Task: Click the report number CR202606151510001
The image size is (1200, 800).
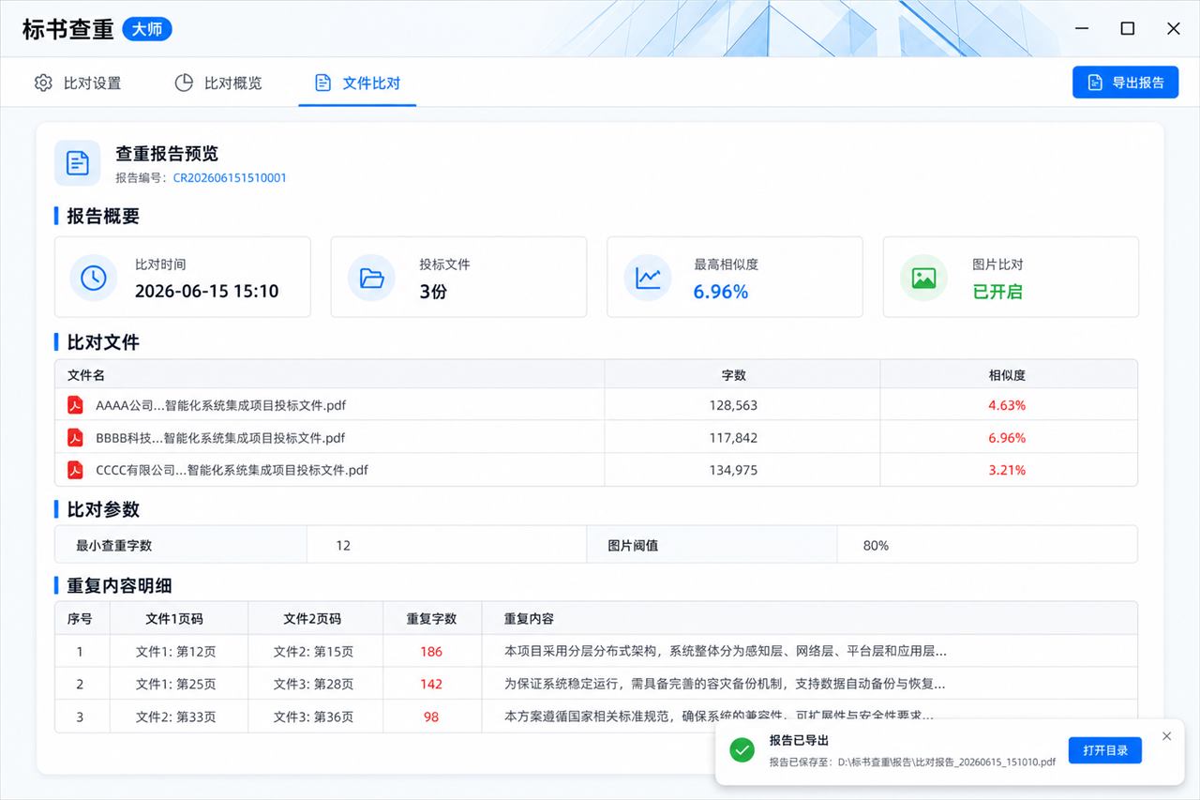Action: coord(230,178)
